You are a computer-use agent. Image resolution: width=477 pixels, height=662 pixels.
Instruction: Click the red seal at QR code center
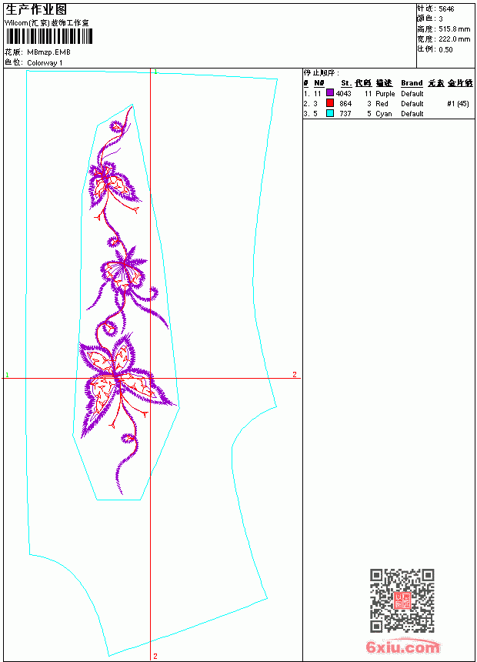pyautogui.click(x=402, y=600)
